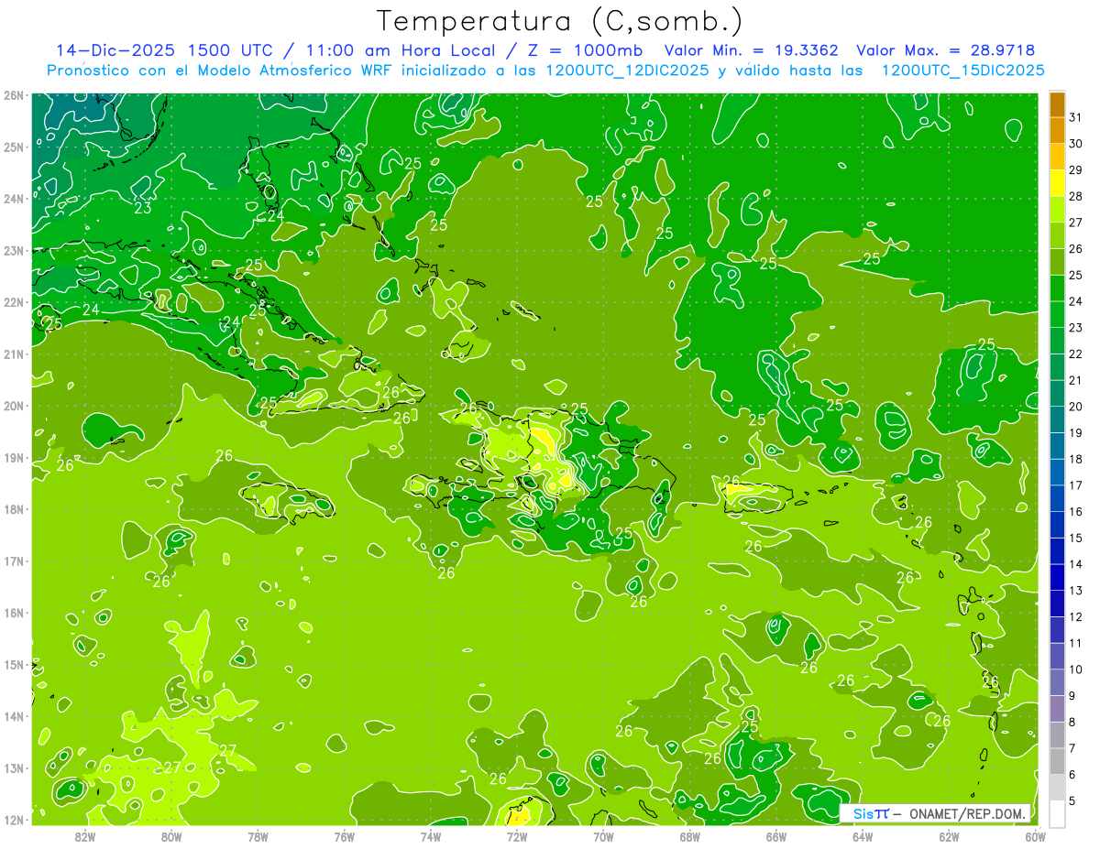Click the '24N' latitude axis label
This screenshot has height=849, width=1100.
(x=14, y=199)
